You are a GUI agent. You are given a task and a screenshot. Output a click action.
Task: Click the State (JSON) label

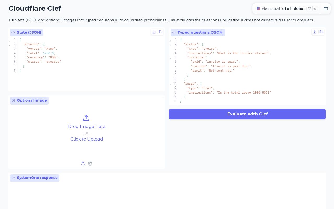pos(27,33)
